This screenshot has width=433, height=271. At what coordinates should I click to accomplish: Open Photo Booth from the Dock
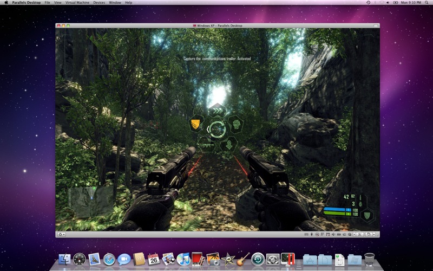click(x=198, y=260)
